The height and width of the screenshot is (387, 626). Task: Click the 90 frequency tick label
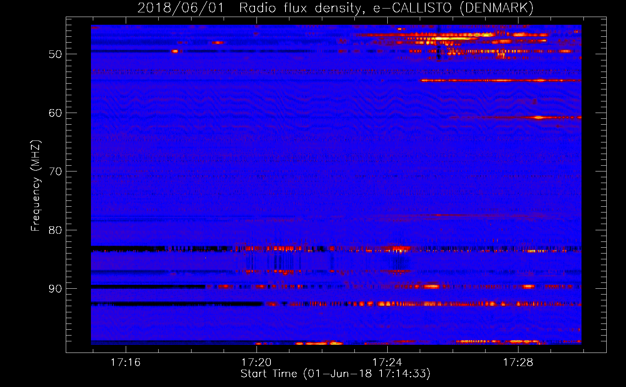pyautogui.click(x=55, y=289)
